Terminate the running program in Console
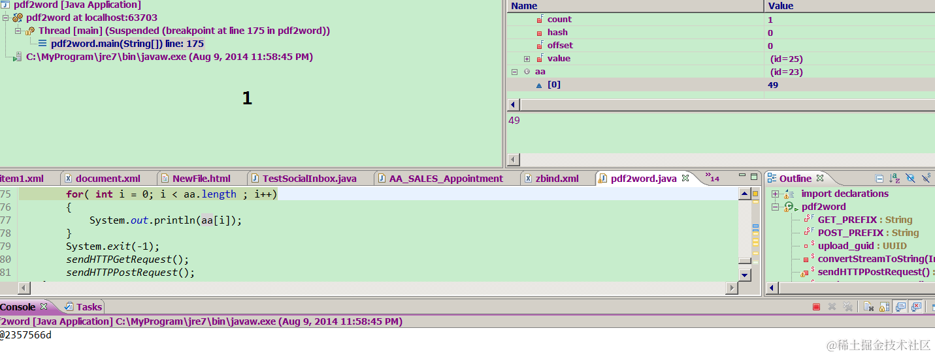Viewport: 935px width, 356px height. pos(816,306)
